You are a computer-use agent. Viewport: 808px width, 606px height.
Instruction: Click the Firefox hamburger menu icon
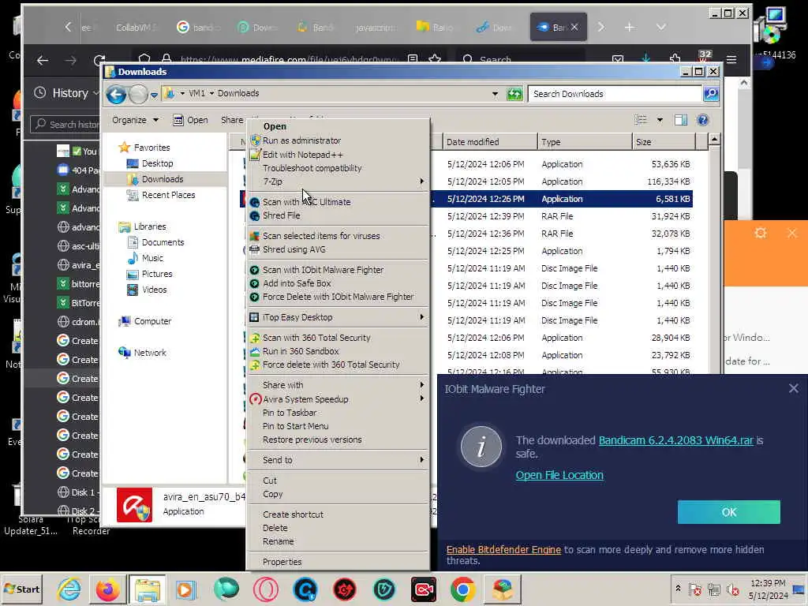coord(731,59)
